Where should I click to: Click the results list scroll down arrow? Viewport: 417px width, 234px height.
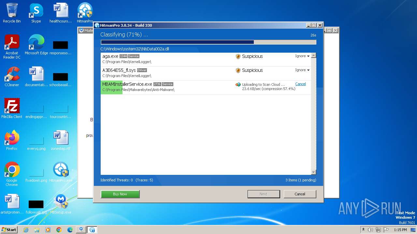(314, 172)
